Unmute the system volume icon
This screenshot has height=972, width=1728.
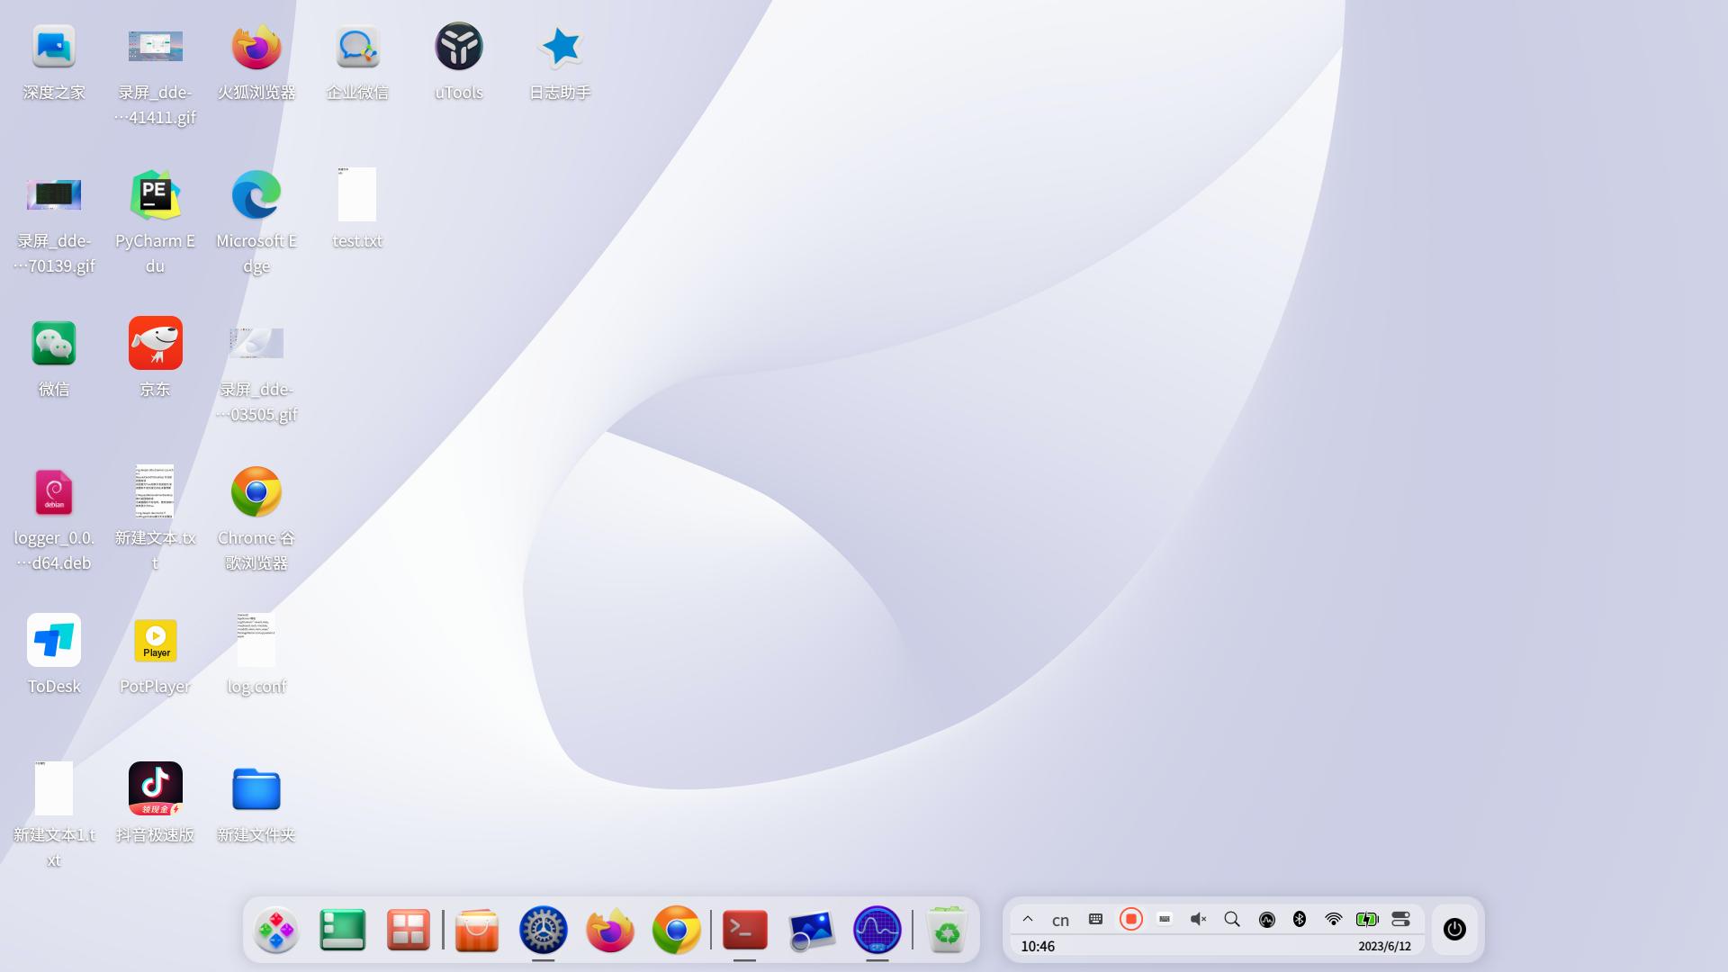1198,919
